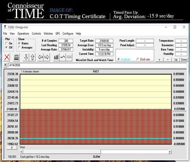Click the Humidity field
The width and height of the screenshot is (190, 162).
point(181,54)
